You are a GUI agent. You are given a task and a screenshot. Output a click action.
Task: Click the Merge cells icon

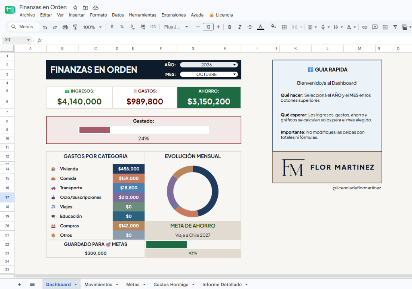(x=295, y=27)
